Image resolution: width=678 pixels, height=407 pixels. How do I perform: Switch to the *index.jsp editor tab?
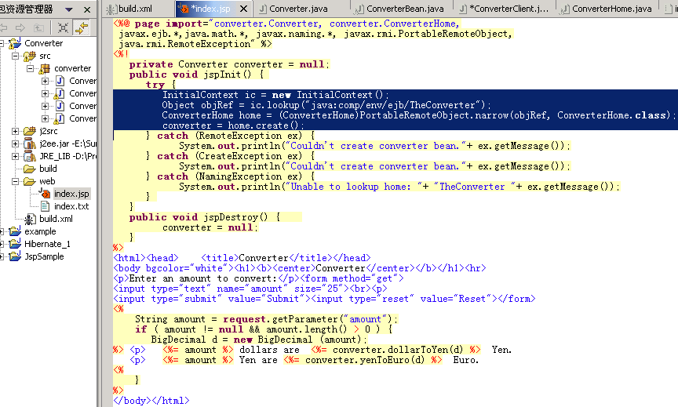[x=210, y=9]
